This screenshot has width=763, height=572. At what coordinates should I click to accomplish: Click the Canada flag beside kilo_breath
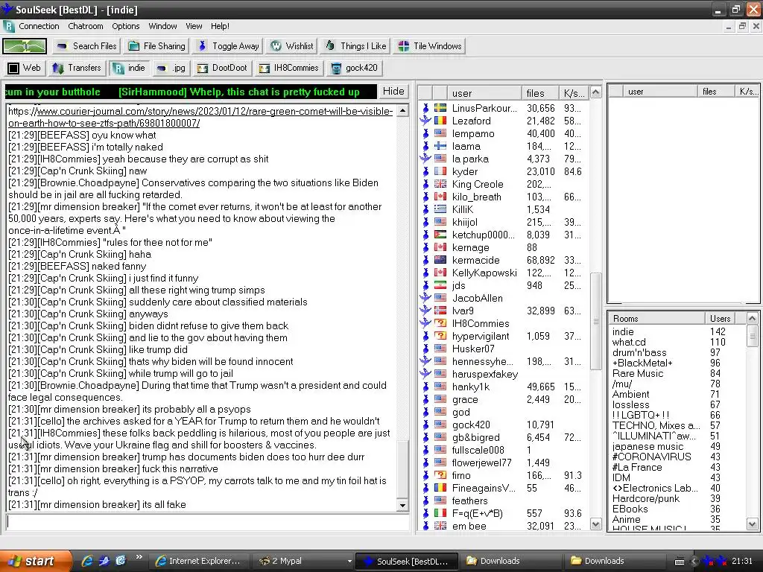(440, 197)
